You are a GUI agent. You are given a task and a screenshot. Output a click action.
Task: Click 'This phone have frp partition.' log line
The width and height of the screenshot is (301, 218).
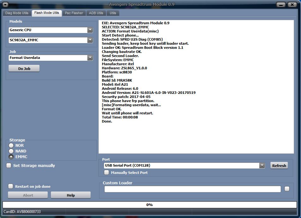pyautogui.click(x=128, y=101)
